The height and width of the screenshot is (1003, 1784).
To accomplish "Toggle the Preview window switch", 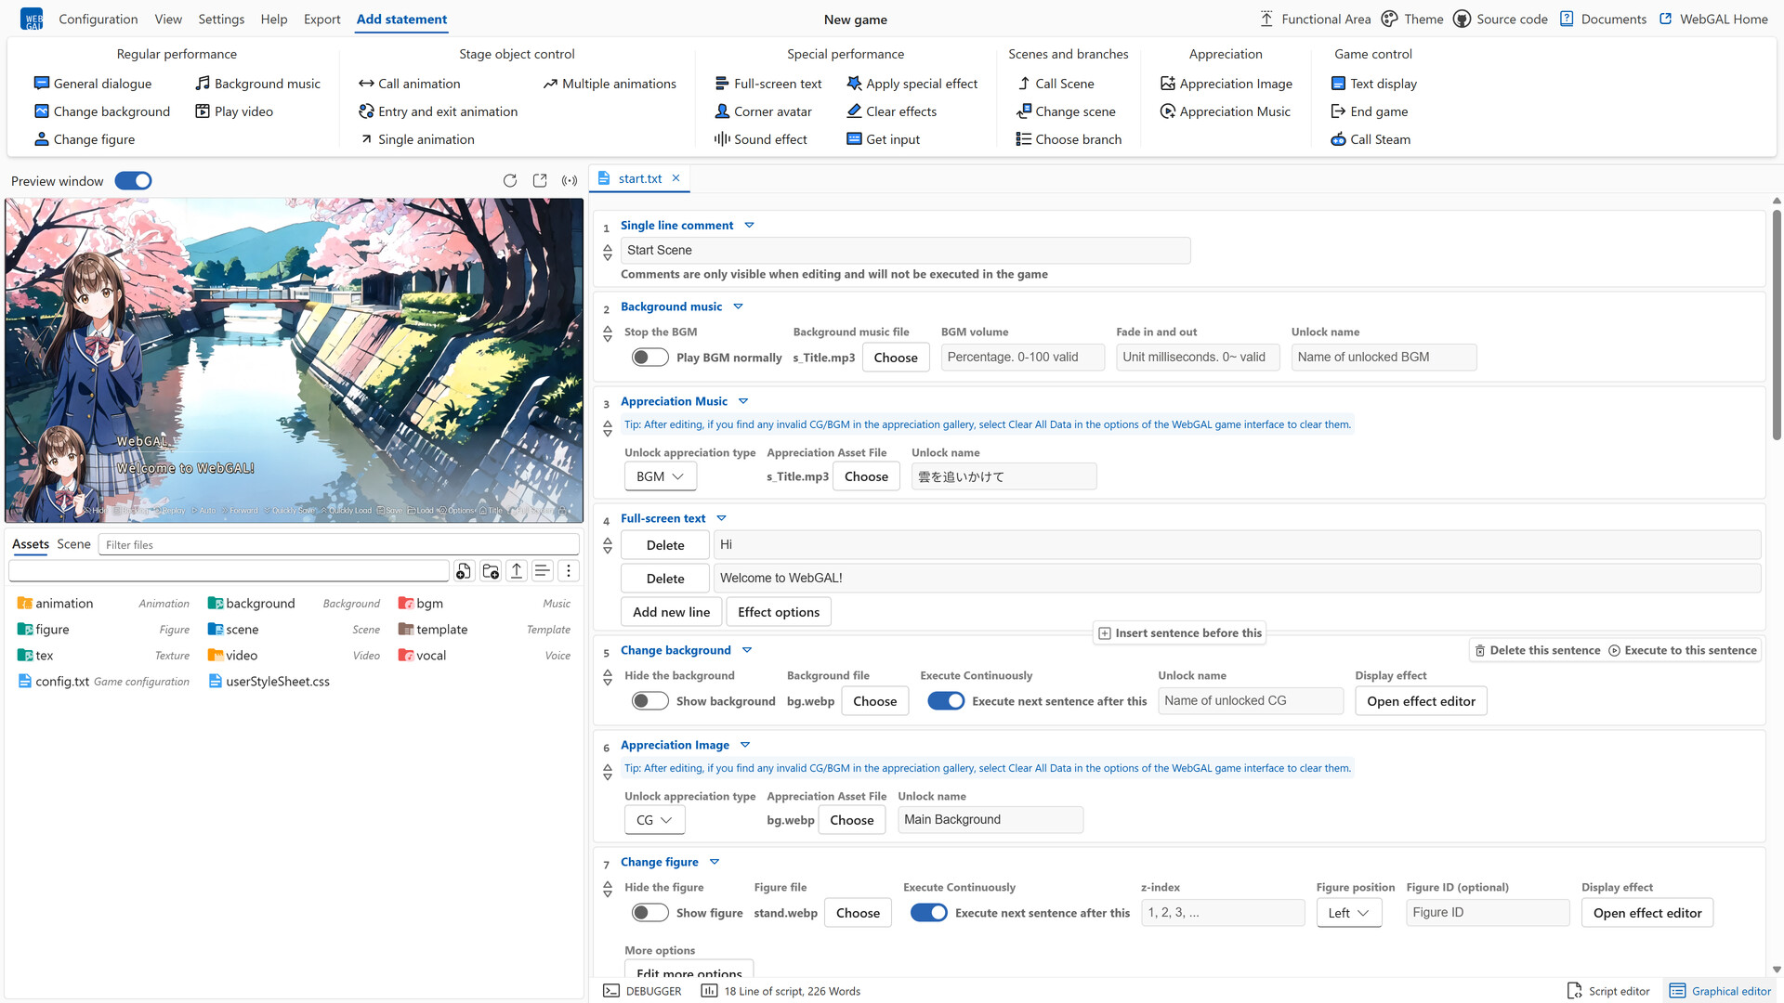I will [133, 181].
